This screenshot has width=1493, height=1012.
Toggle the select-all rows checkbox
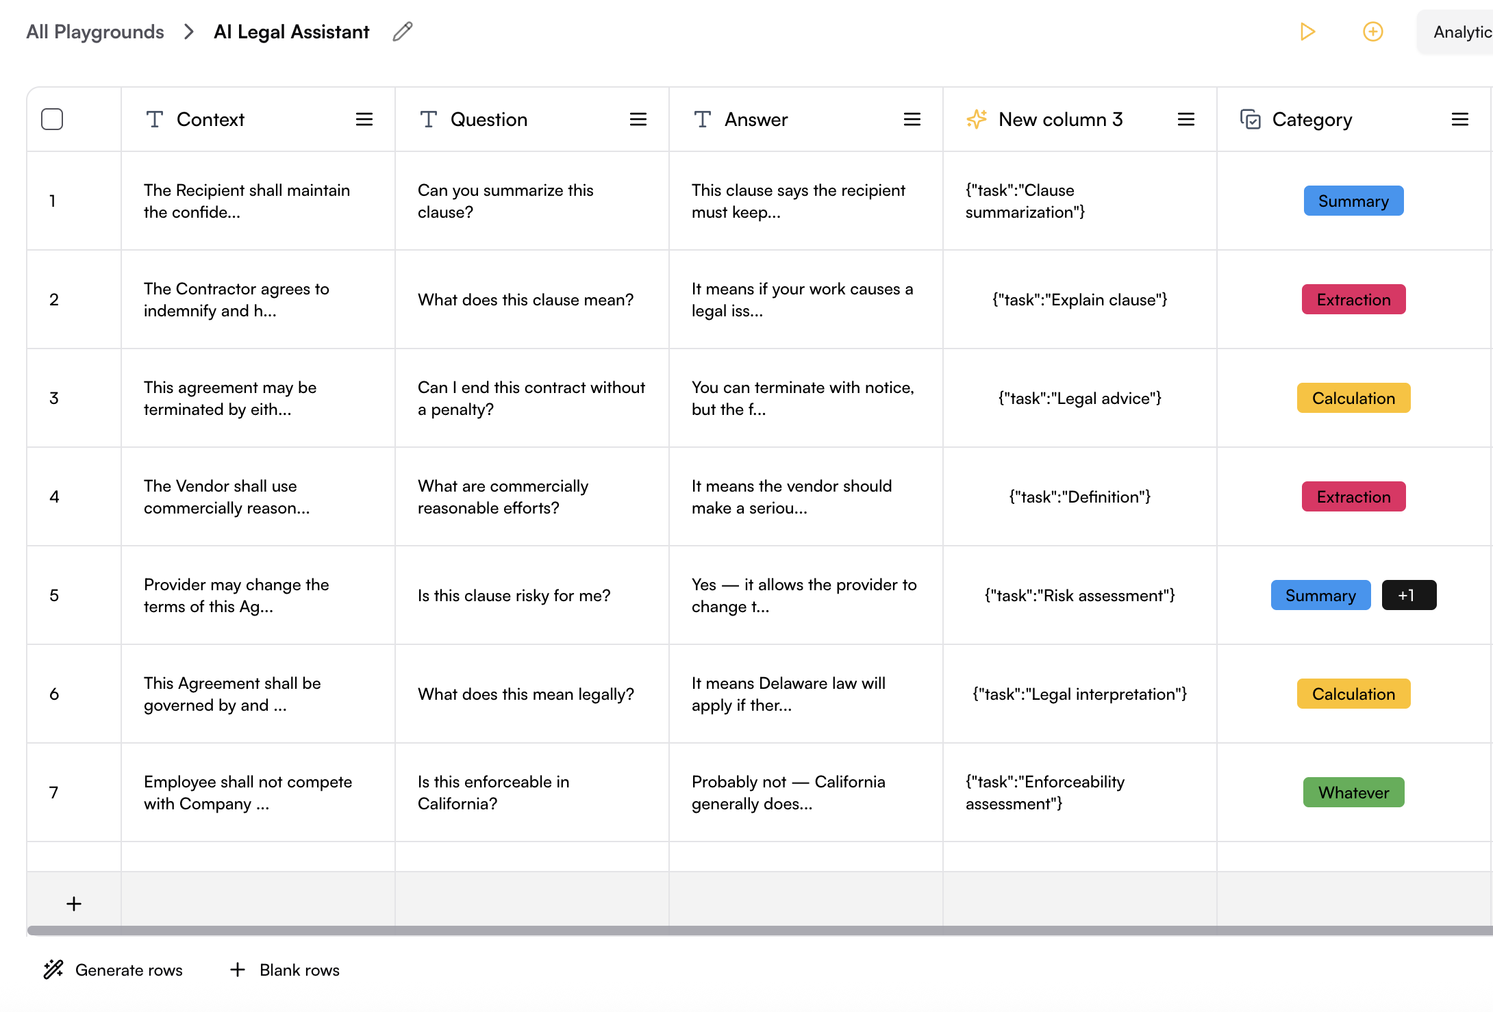52,119
